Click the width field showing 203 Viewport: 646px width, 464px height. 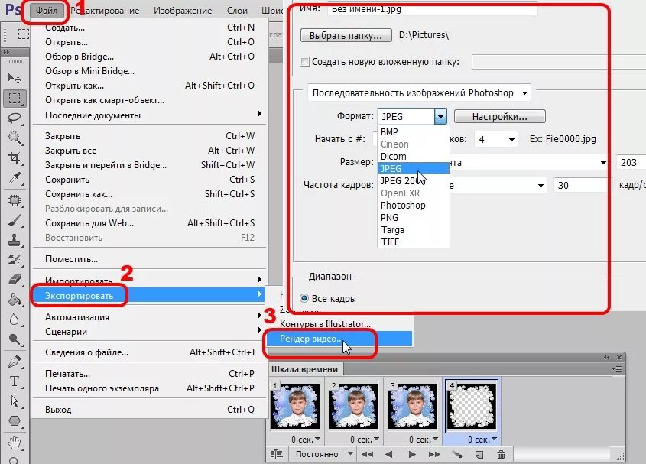tap(631, 163)
